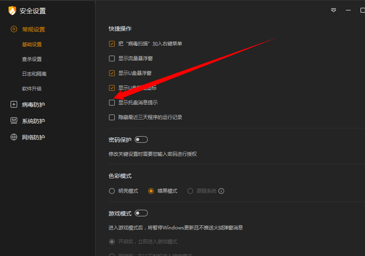This screenshot has height=256, width=365.
Task: Minimize the security settings window
Action: [x=348, y=10]
